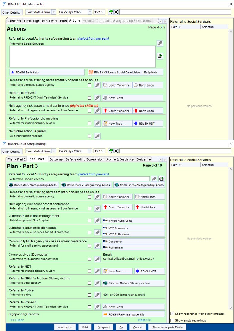Open Exact date & time dropdown in Child Safeguarding
The height and width of the screenshot is (331, 234).
click(54, 12)
